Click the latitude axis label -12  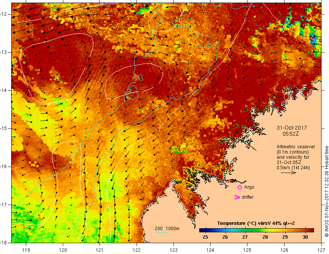tap(4, 14)
